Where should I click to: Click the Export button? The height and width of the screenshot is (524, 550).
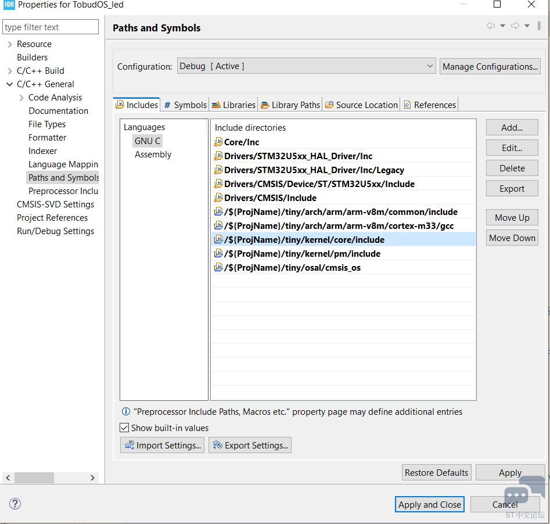tap(512, 188)
